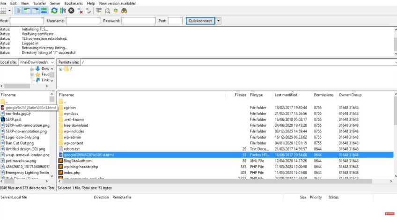Screen dimensions: 397x220
Task: Select Dan Cut Out.png local file
Action: click(20, 143)
